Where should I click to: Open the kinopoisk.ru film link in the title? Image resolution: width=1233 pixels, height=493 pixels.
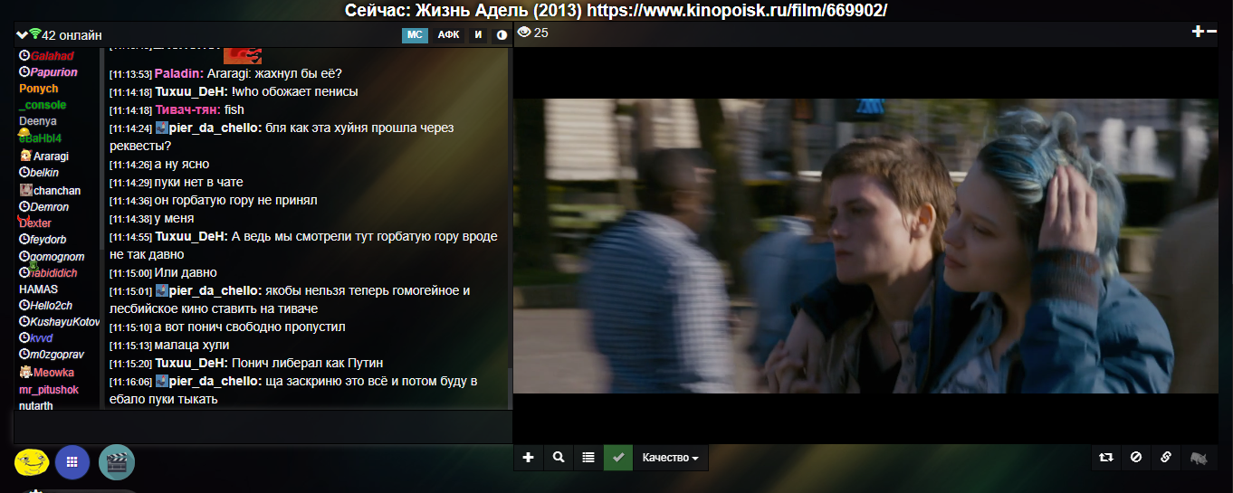pos(736,10)
